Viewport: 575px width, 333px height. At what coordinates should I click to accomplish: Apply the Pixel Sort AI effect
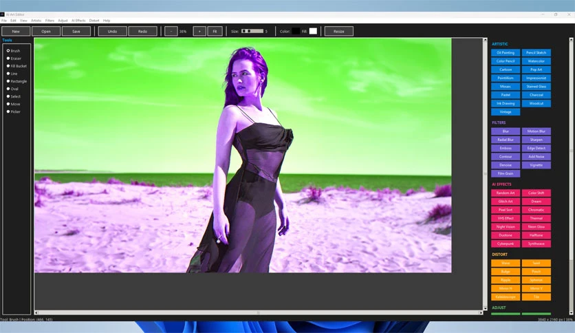[506, 209]
